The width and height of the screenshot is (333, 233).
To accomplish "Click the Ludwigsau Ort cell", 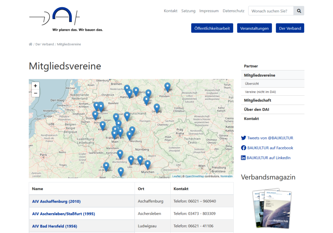I will coord(153,226).
